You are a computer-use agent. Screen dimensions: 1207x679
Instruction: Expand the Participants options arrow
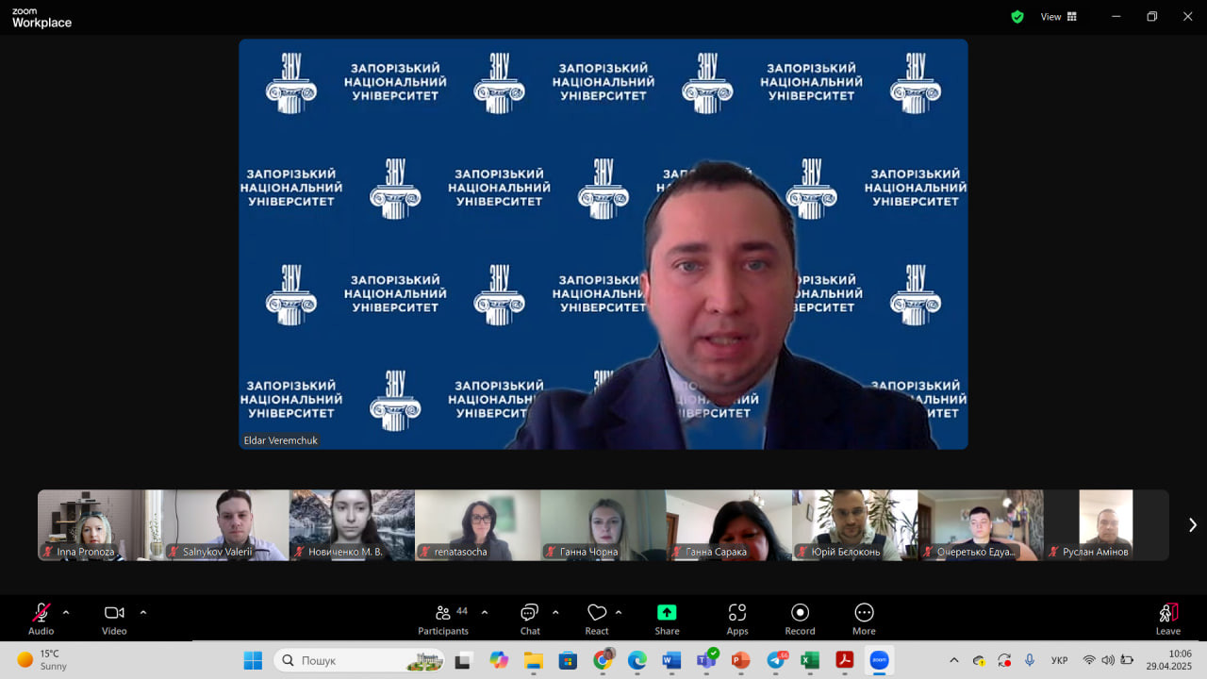coord(485,613)
